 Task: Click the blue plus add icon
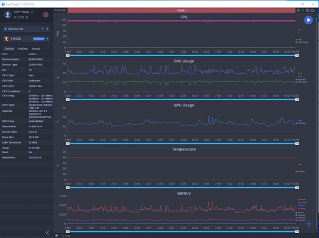pyautogui.click(x=309, y=224)
